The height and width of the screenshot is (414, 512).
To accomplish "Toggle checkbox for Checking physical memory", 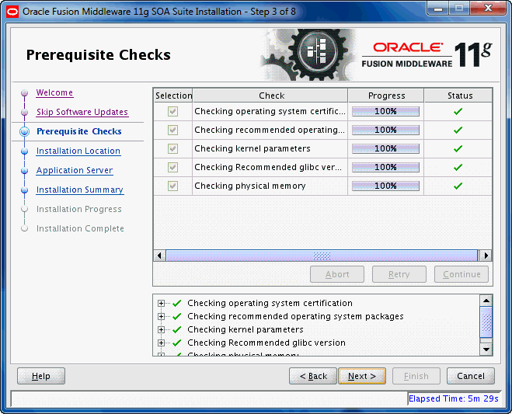I will pos(172,186).
